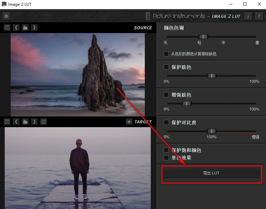Open folder icon in SOURCE panel

tap(25, 27)
